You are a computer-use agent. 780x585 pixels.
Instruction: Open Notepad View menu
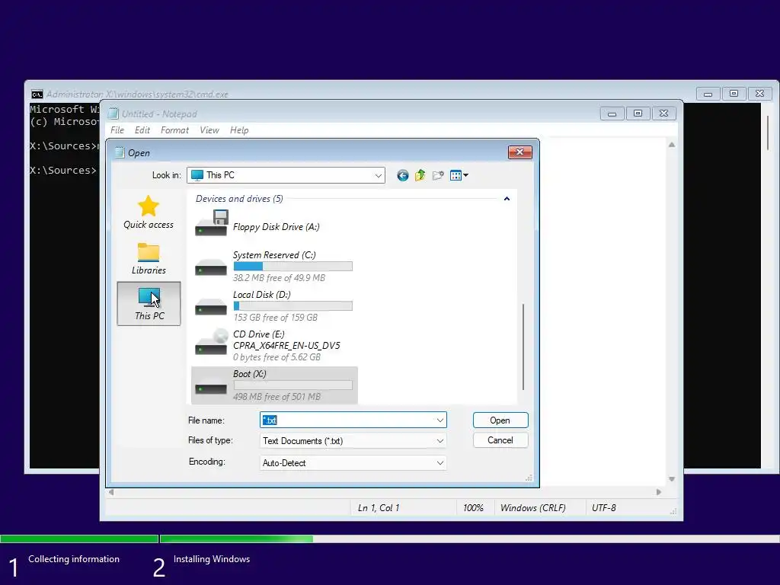(x=209, y=129)
